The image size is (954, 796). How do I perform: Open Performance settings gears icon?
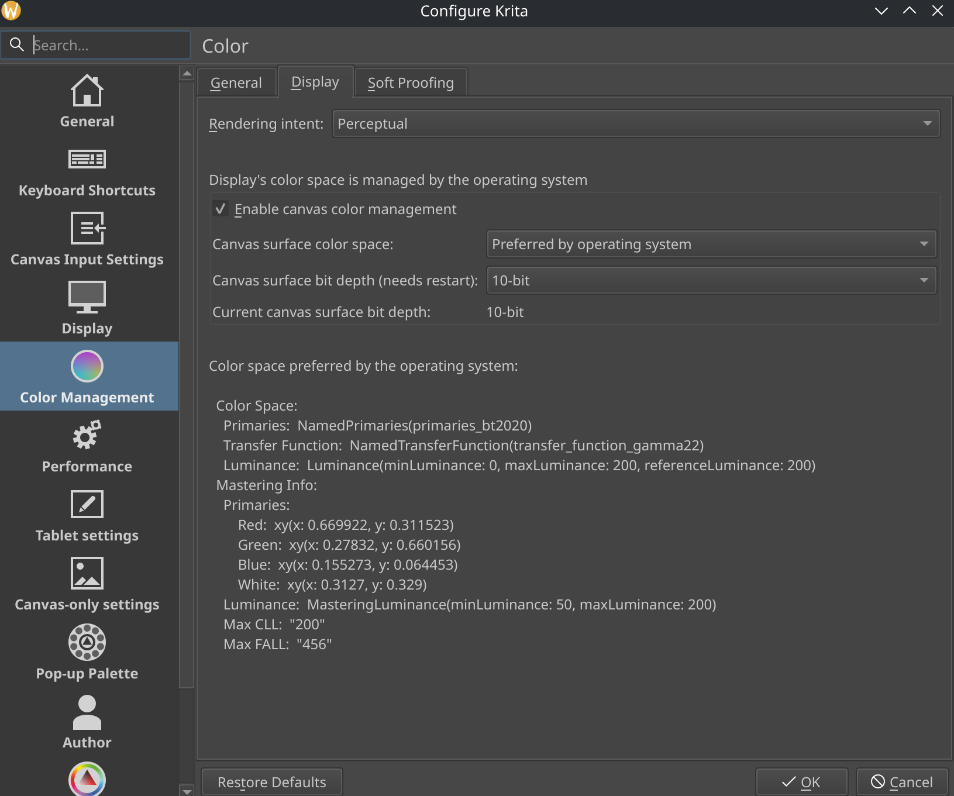87,435
